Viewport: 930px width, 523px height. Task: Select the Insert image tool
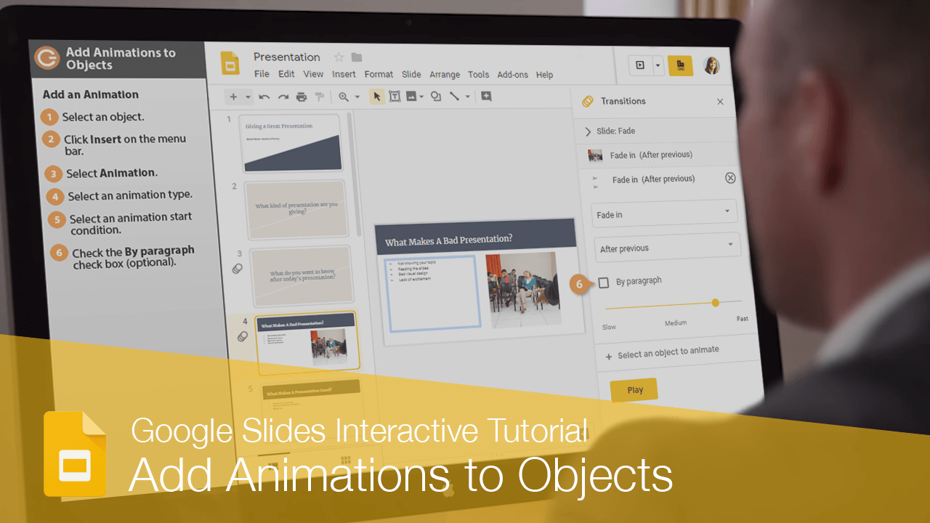[411, 96]
